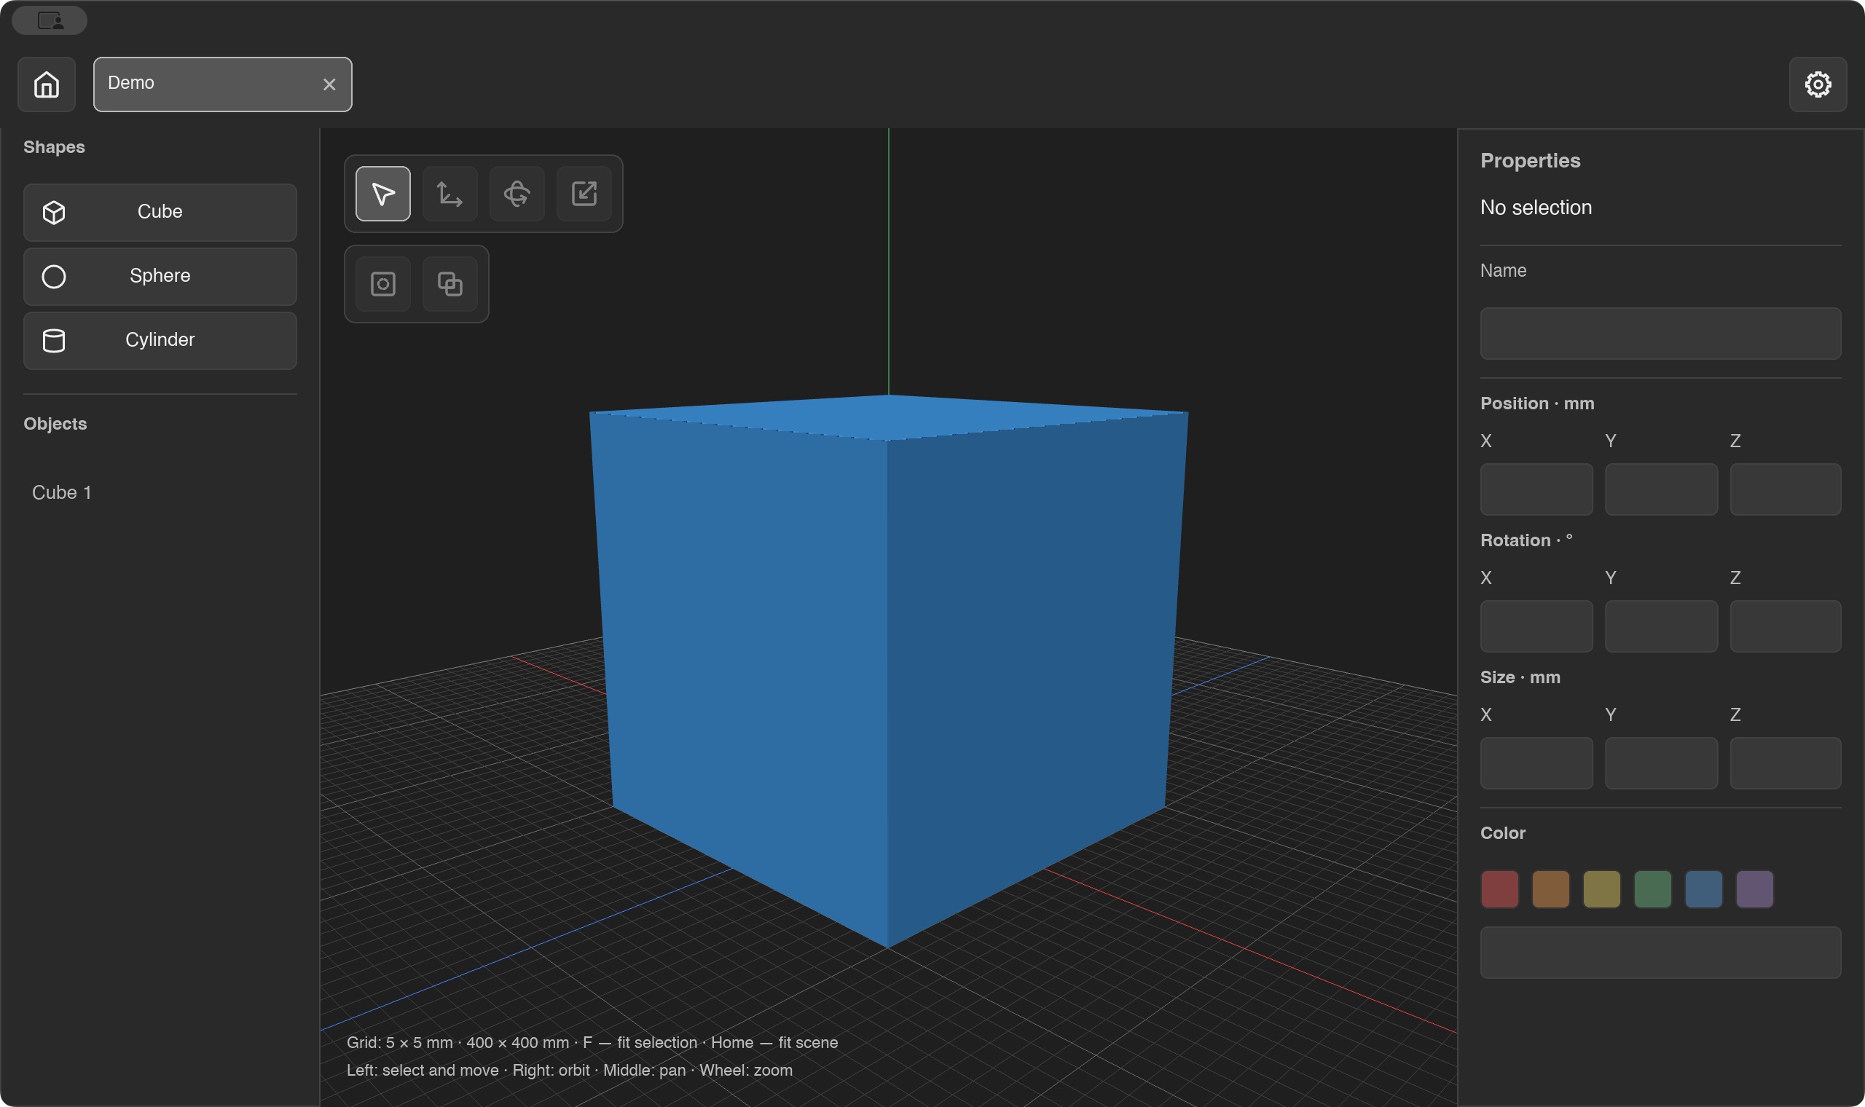This screenshot has height=1107, width=1865.
Task: Focus the Size Y field
Action: tap(1661, 763)
